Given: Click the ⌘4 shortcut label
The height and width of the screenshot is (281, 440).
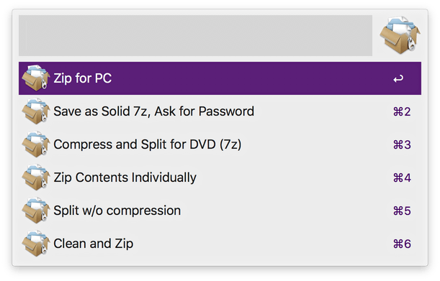Looking at the screenshot, I should tap(402, 178).
